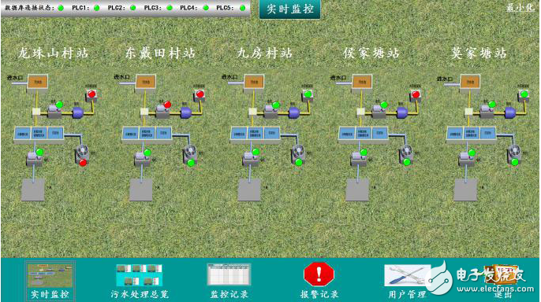Click the PLC5 green status light
The width and height of the screenshot is (541, 302).
pos(243,8)
